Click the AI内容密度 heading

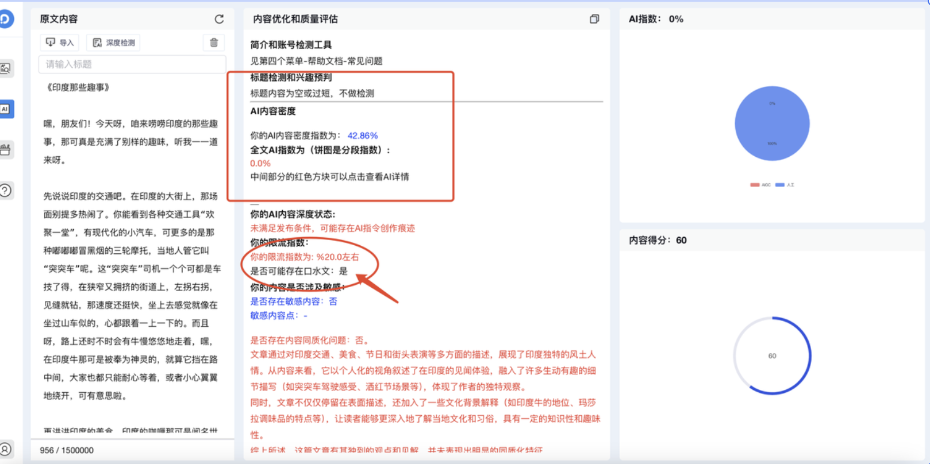pyautogui.click(x=273, y=111)
